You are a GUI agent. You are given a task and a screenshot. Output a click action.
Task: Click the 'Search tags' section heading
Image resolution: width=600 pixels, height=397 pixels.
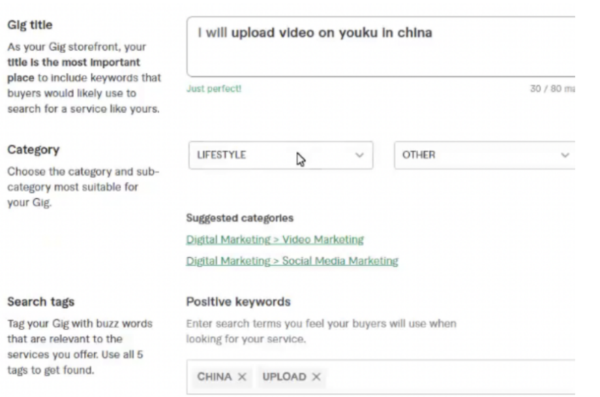coord(40,302)
